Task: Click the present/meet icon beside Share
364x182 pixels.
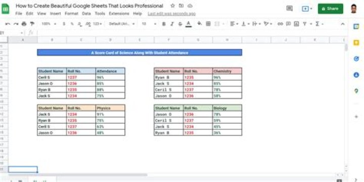Action: coord(307,9)
